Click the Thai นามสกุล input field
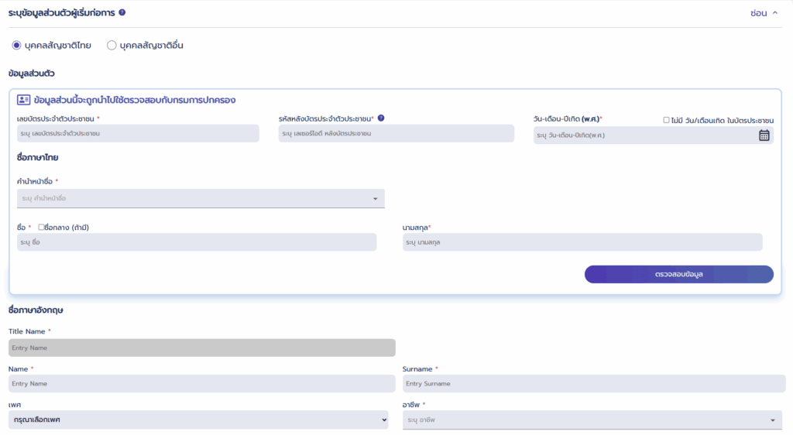This screenshot has width=793, height=435. pos(582,242)
